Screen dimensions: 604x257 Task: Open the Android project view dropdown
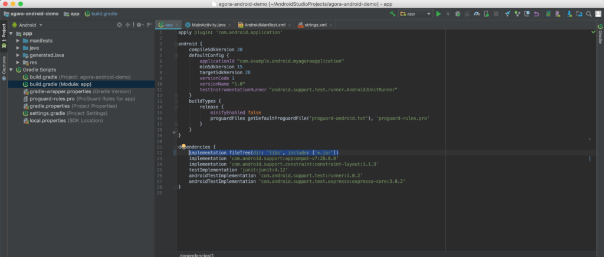(x=27, y=25)
